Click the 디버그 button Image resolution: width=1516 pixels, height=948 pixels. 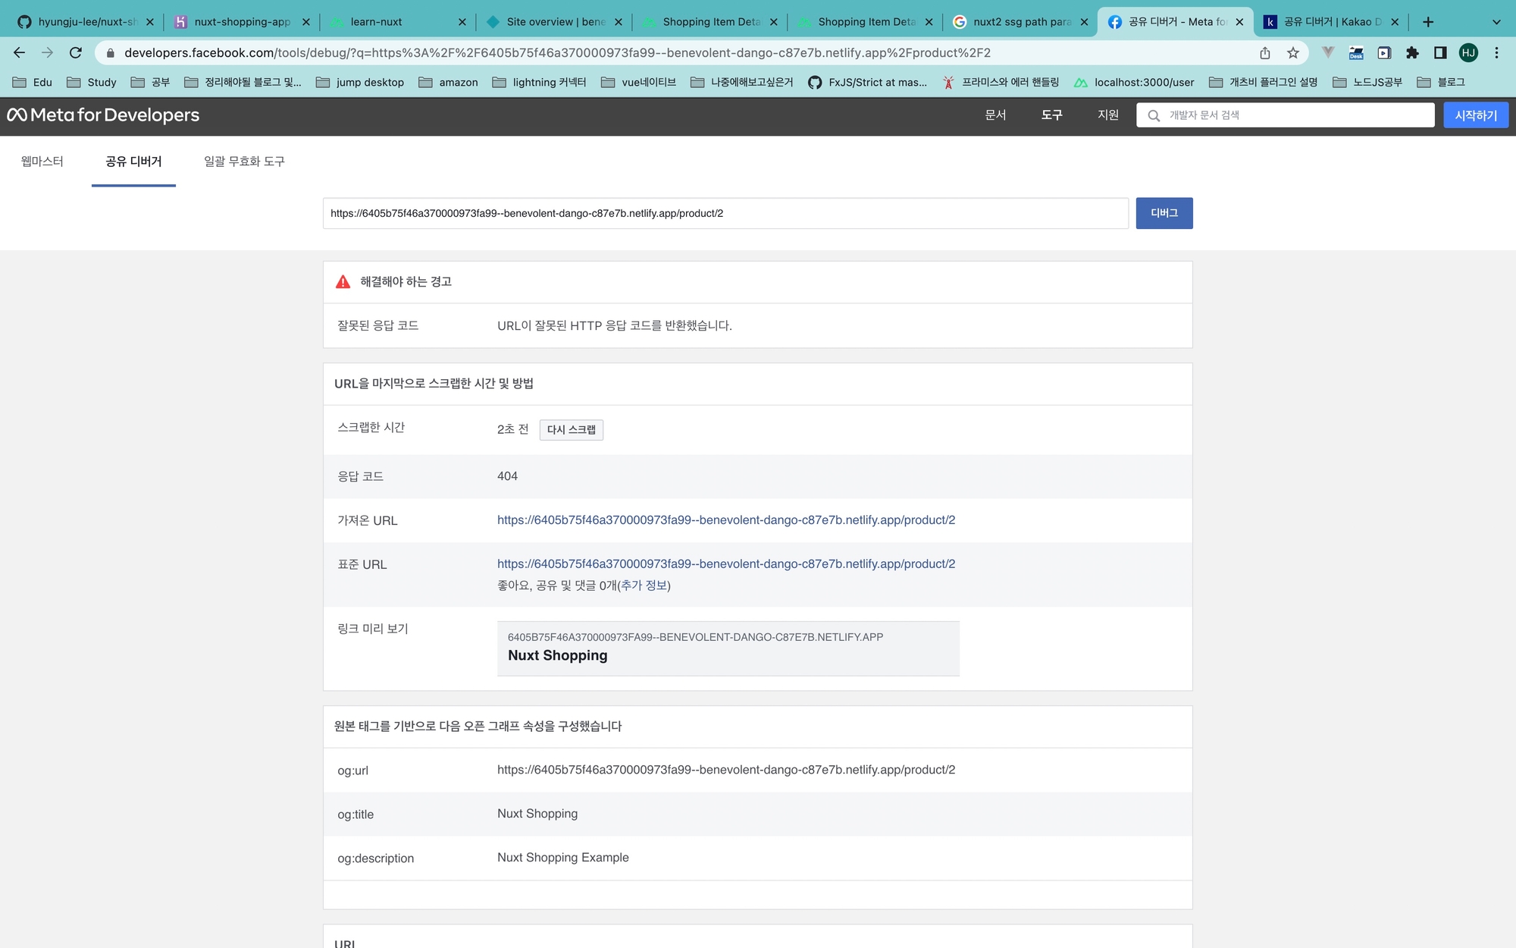pos(1164,213)
